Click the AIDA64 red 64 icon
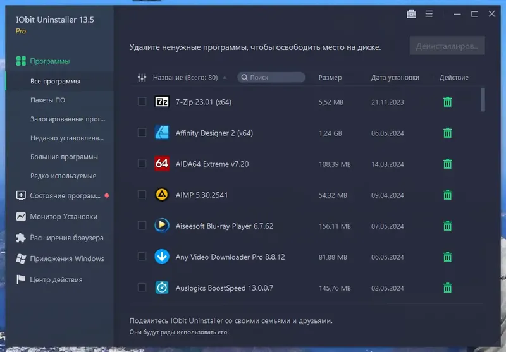Viewport: 506px width, 352px height. 162,164
